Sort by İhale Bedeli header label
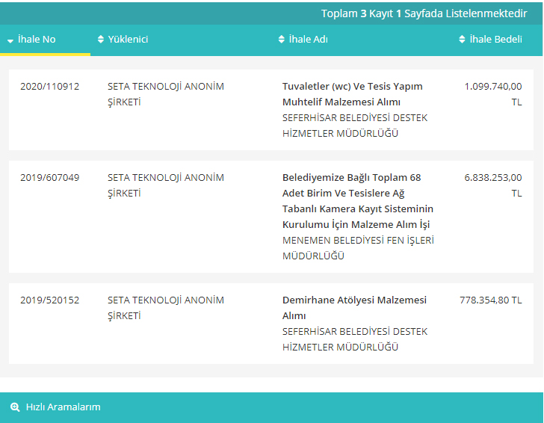This screenshot has height=423, width=544. [x=495, y=39]
